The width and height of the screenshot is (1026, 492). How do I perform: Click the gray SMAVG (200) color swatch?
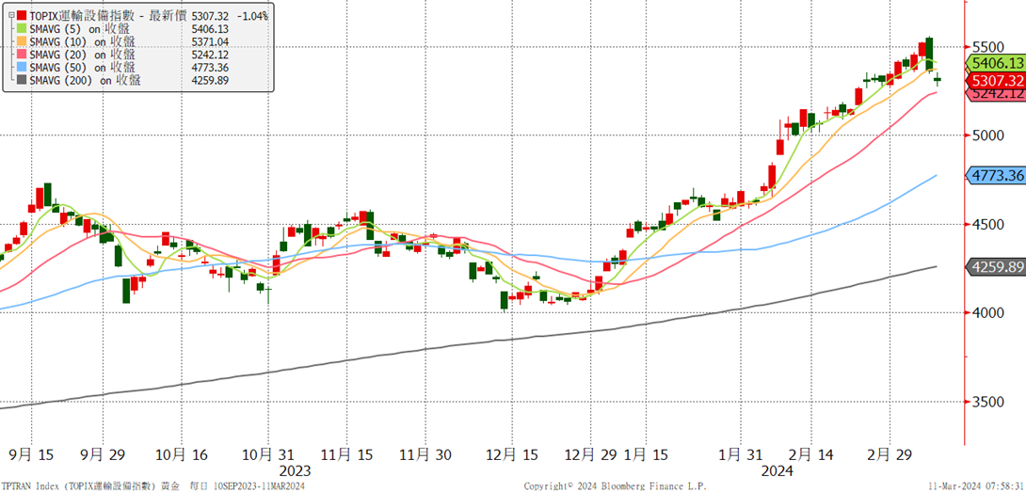pyautogui.click(x=23, y=81)
